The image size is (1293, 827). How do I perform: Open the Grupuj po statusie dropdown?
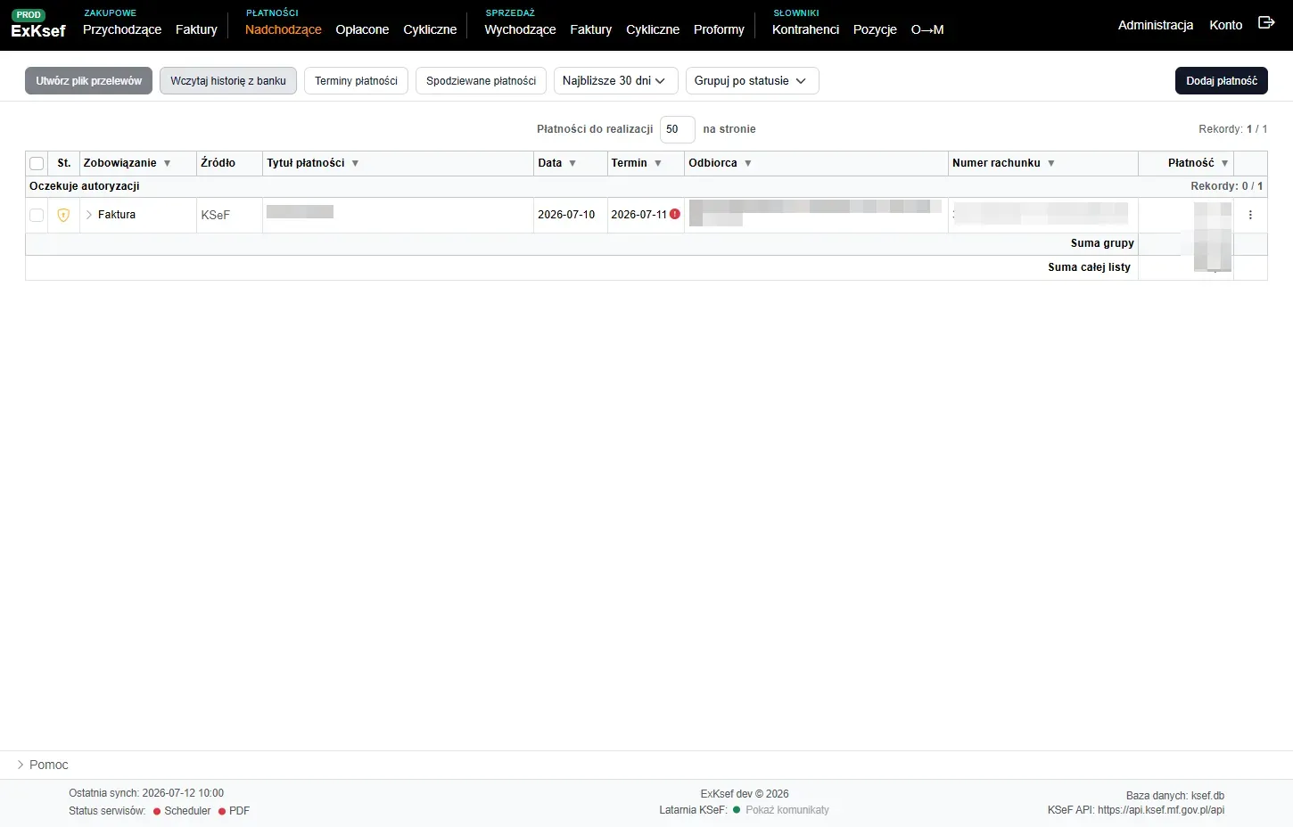(752, 80)
